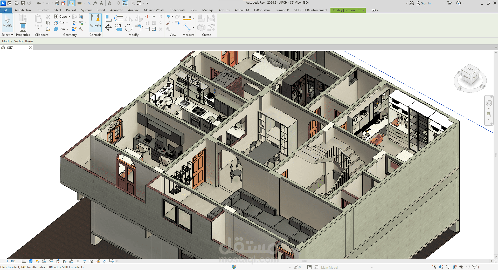Expand the Select panel dropdown
The height and width of the screenshot is (270, 498).
(12, 35)
